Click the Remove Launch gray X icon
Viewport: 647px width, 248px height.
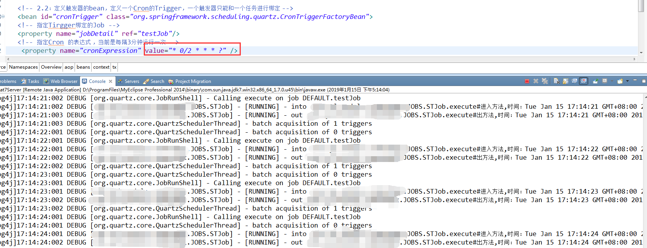point(536,81)
